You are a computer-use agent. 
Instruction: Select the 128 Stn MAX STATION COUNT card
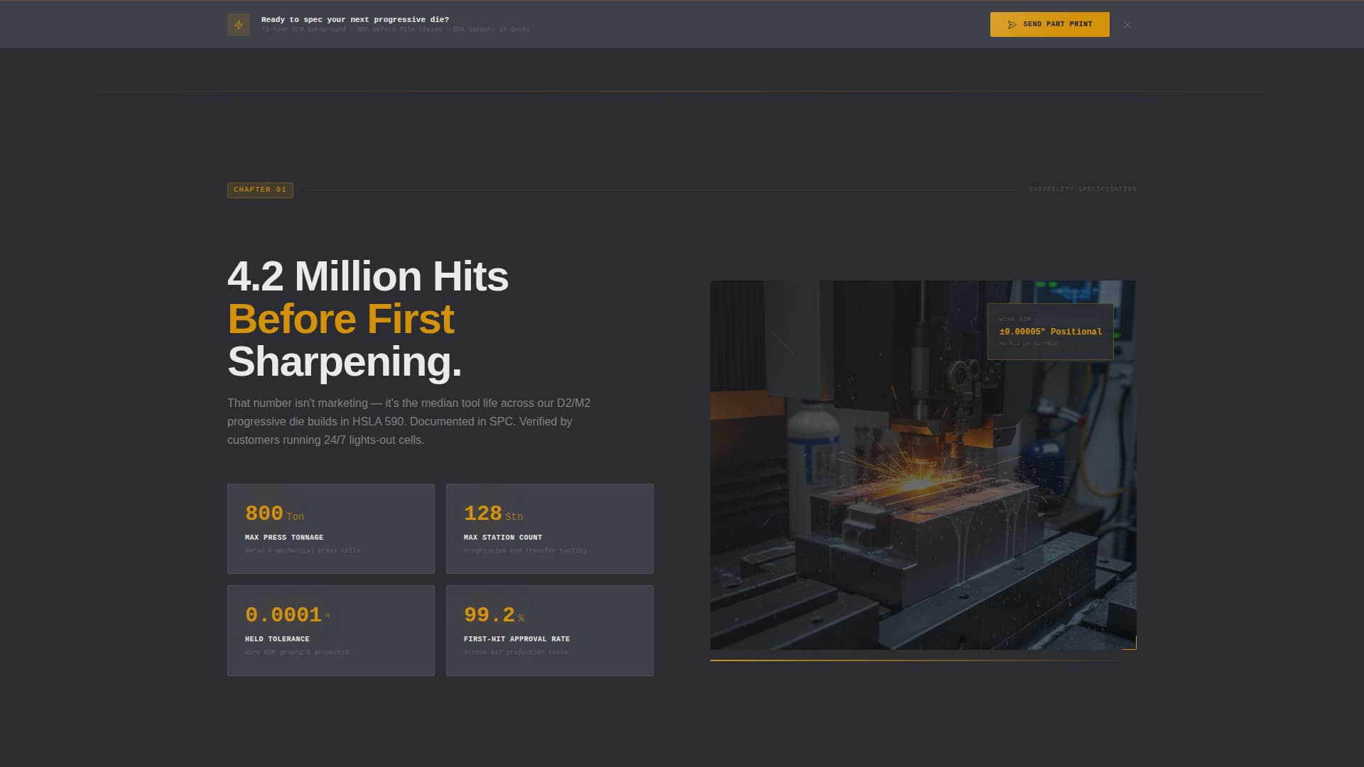pos(549,528)
